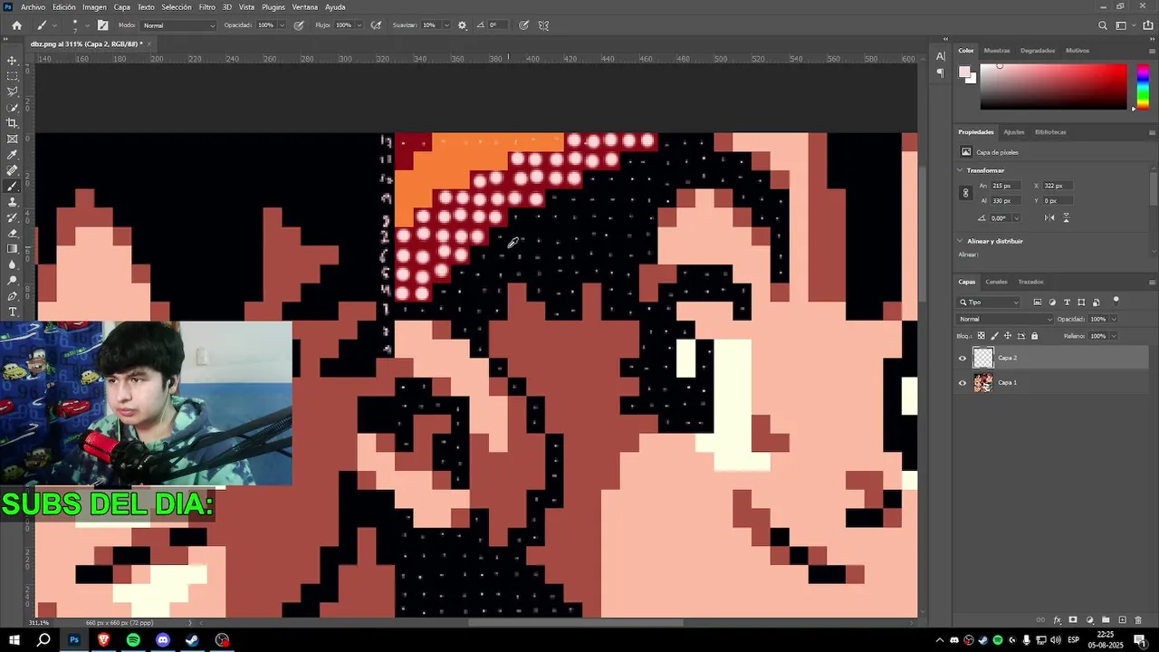1159x652 pixels.
Task: Select the Eraser tool
Action: tap(12, 233)
